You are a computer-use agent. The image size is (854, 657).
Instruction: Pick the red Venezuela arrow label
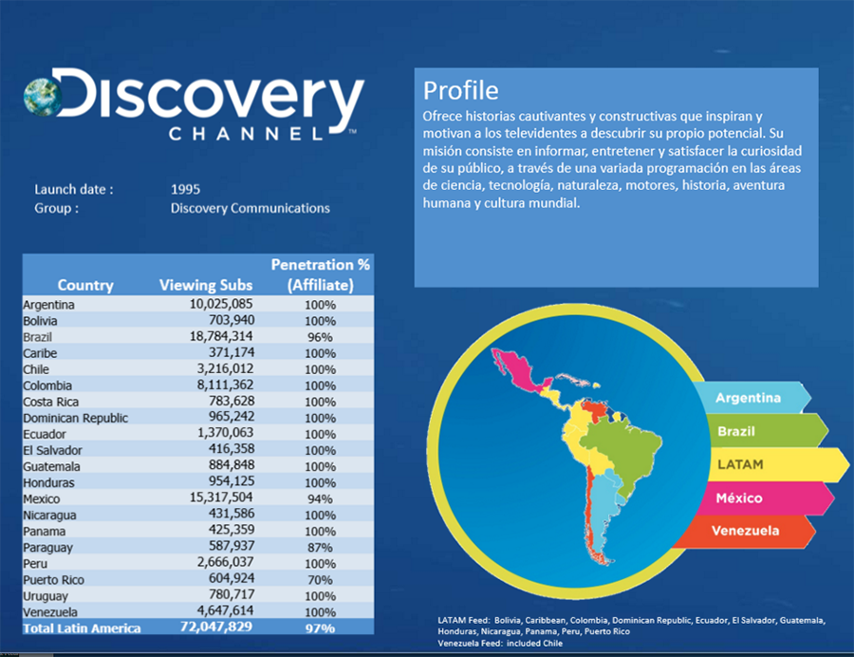click(746, 531)
